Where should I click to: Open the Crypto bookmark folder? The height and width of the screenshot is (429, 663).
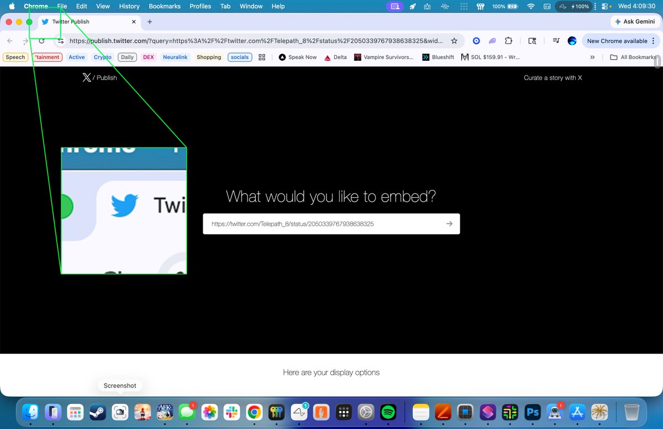[103, 57]
